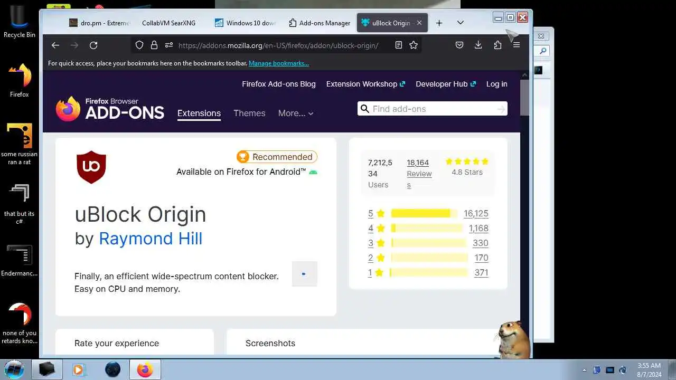676x380 pixels.
Task: Click the Recommended badge
Action: pos(277,157)
